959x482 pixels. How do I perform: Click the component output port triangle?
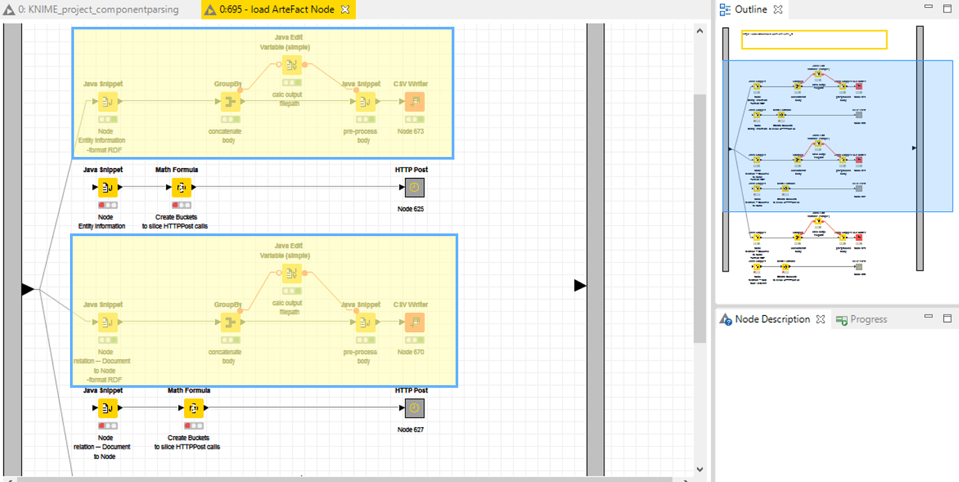click(x=580, y=285)
